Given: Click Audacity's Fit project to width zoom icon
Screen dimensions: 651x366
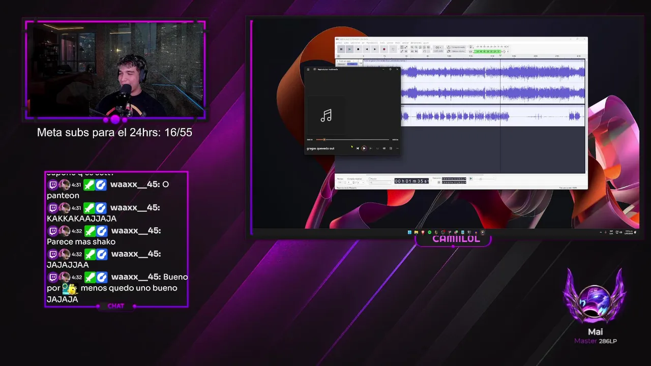Looking at the screenshot, I should (x=424, y=47).
